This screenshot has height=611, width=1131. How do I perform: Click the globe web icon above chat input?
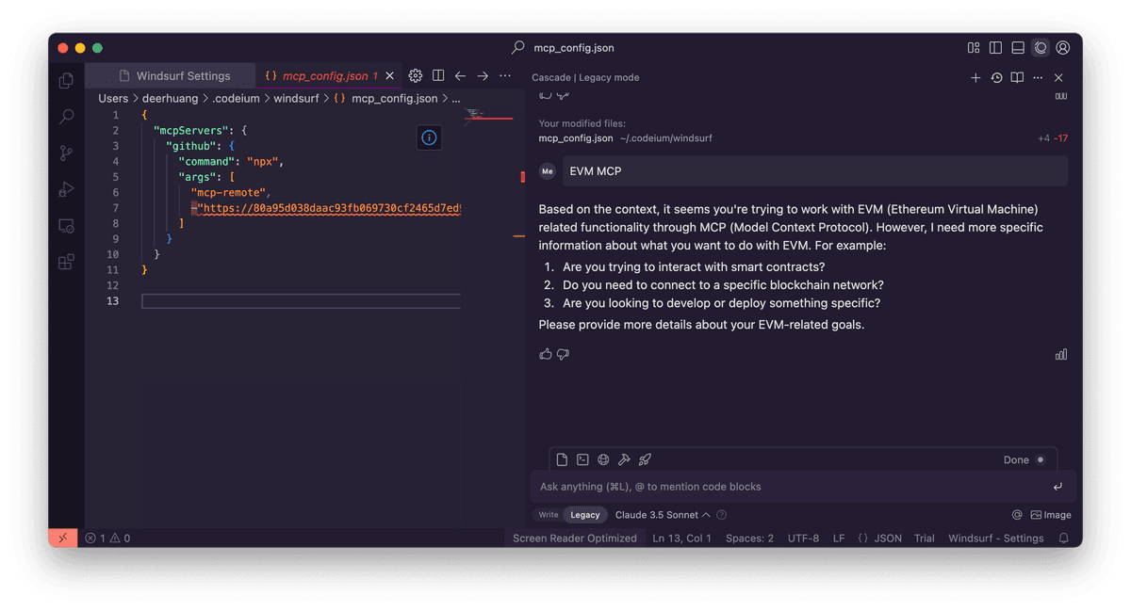click(603, 459)
